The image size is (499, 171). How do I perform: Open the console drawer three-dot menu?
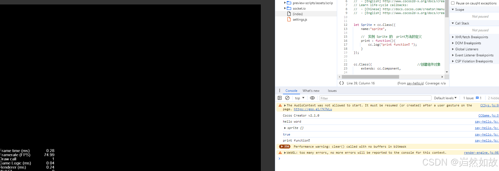280,90
